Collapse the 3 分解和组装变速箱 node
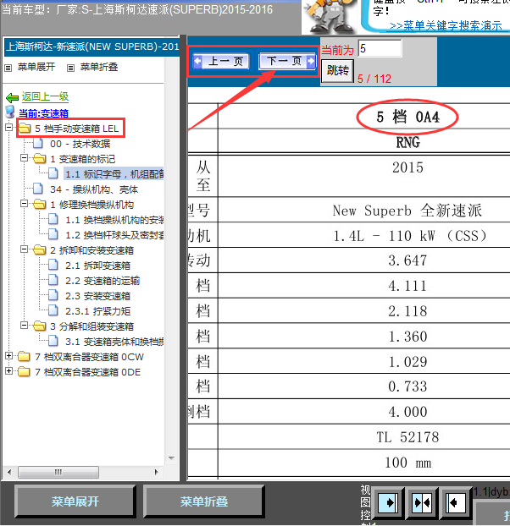This screenshot has width=510, height=526. click(x=25, y=325)
